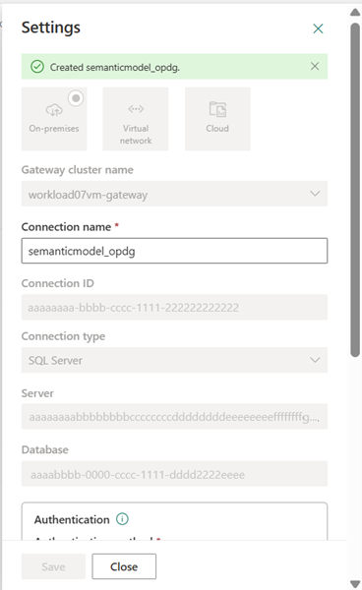Viewport: 362px width, 590px height.
Task: Choose the Virtual network tile
Action: tap(136, 119)
